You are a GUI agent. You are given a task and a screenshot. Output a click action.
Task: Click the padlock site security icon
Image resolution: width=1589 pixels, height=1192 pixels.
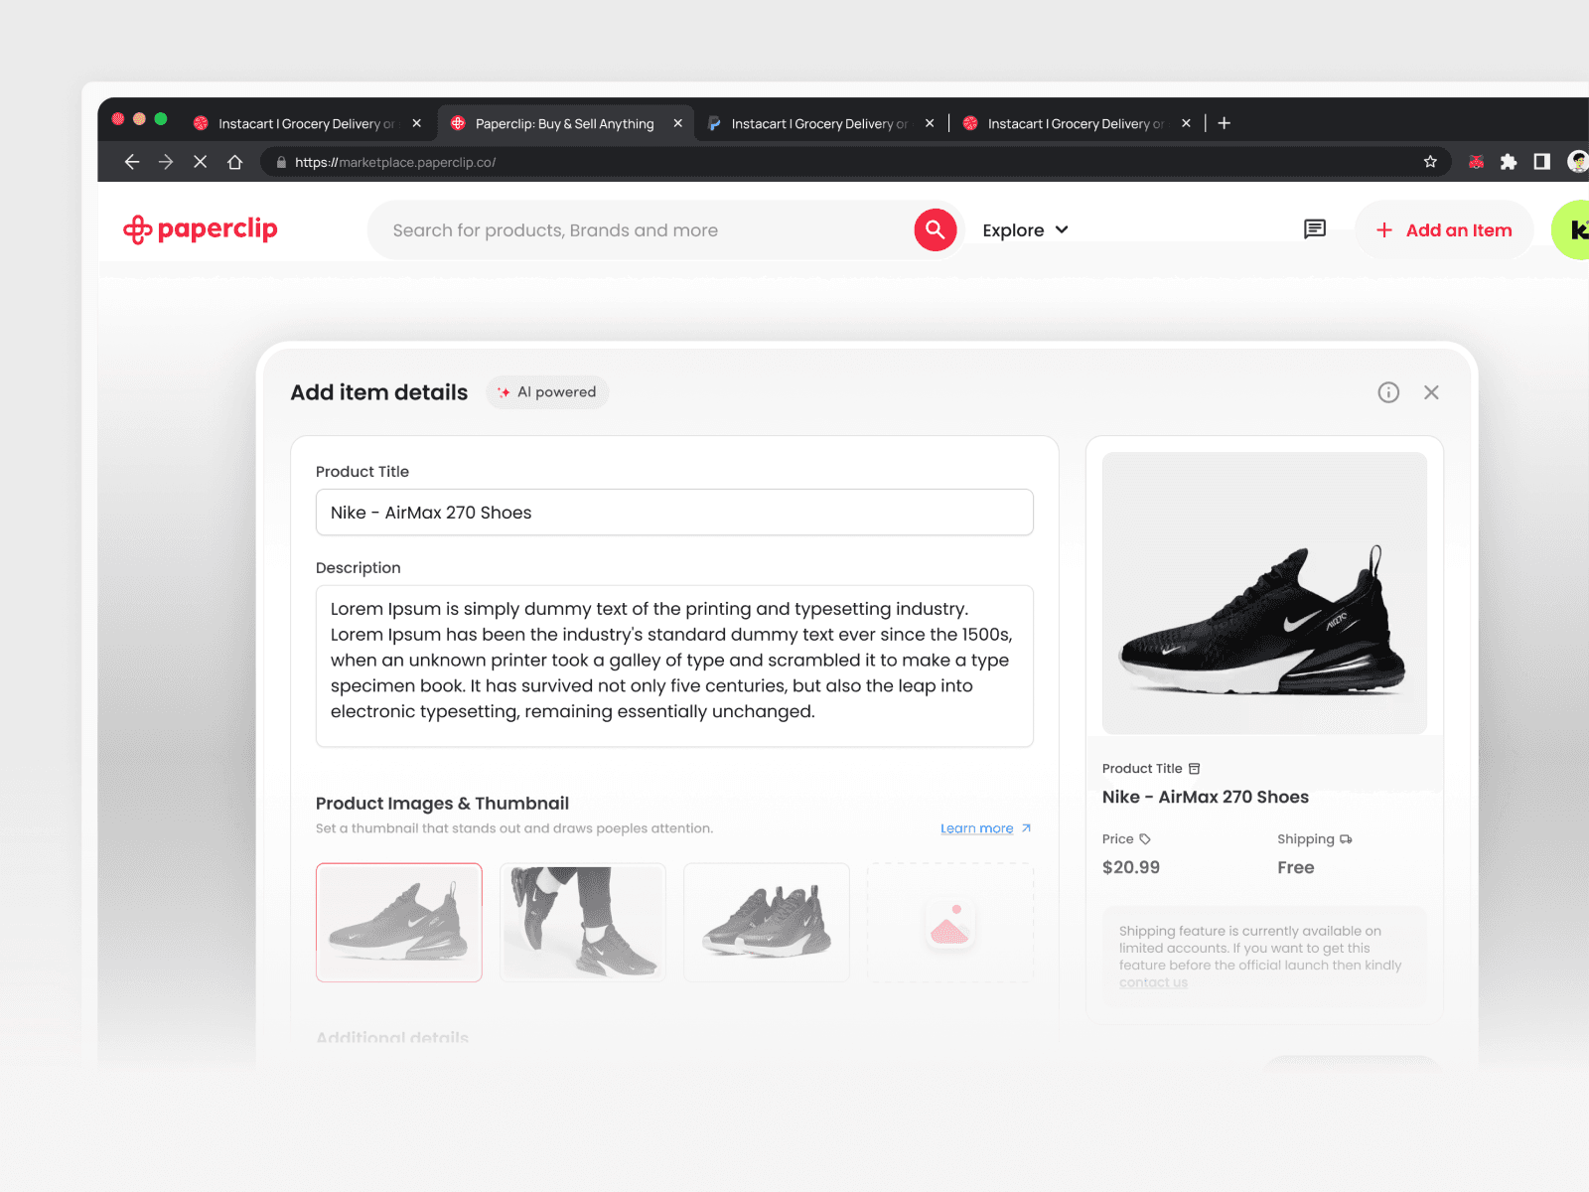(281, 162)
